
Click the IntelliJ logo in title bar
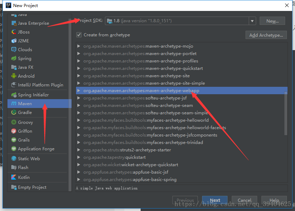point(8,5)
